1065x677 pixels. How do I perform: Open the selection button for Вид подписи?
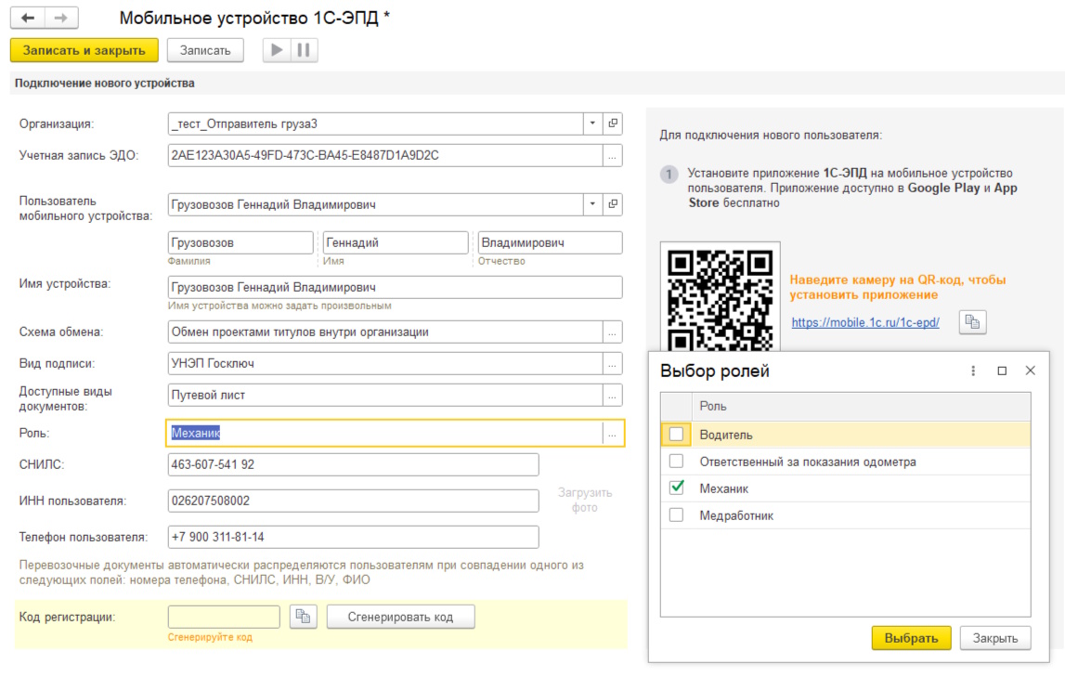click(612, 363)
